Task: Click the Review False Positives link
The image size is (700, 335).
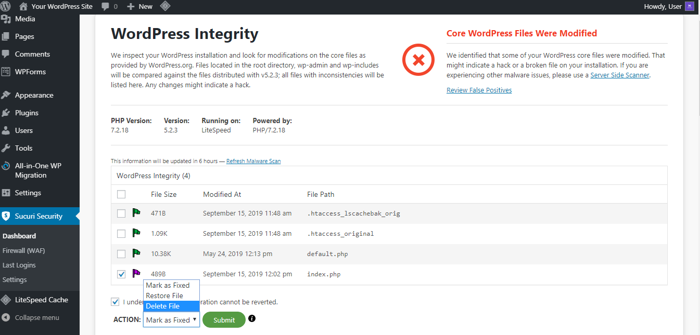Action: pos(479,90)
